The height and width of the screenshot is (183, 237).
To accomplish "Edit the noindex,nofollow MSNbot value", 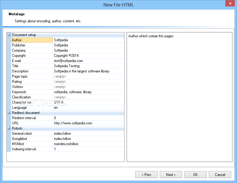I will pyautogui.click(x=88, y=144).
